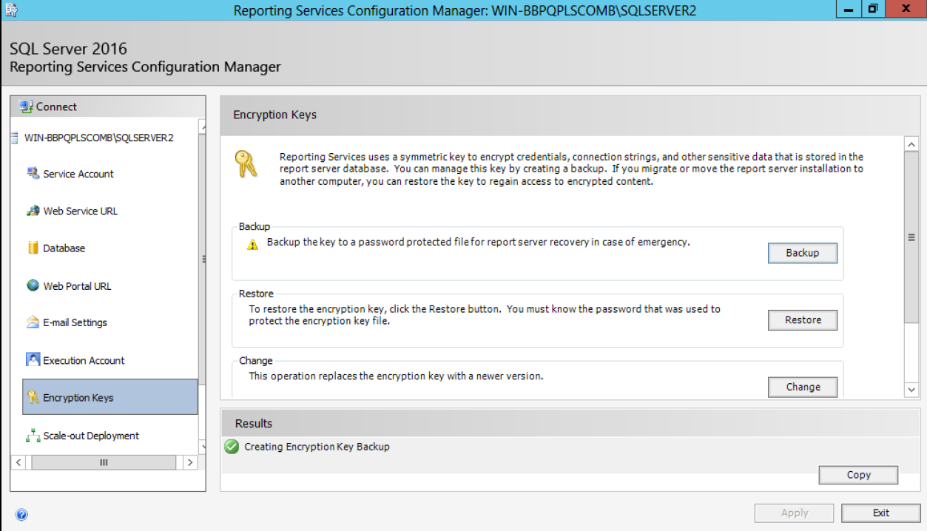Click the disabled Apply button
Image resolution: width=927 pixels, height=531 pixels.
tap(795, 513)
